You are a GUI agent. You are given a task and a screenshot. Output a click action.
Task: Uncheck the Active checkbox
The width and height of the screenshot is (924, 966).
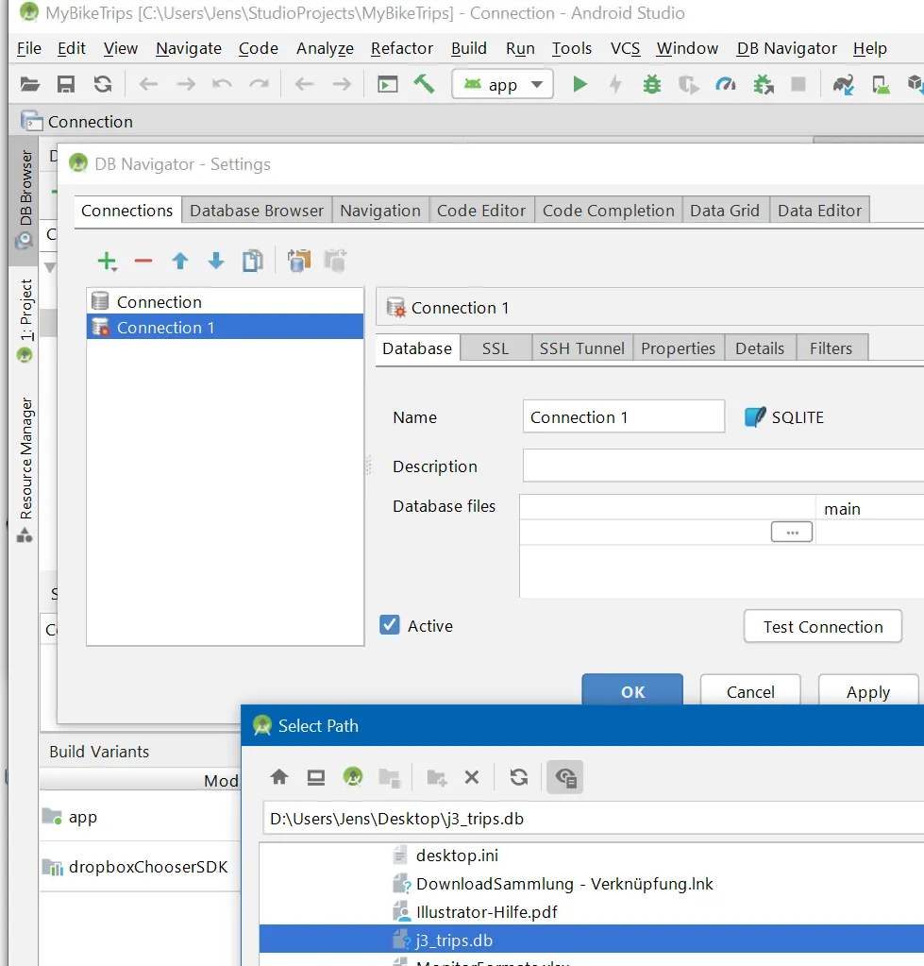coord(390,625)
